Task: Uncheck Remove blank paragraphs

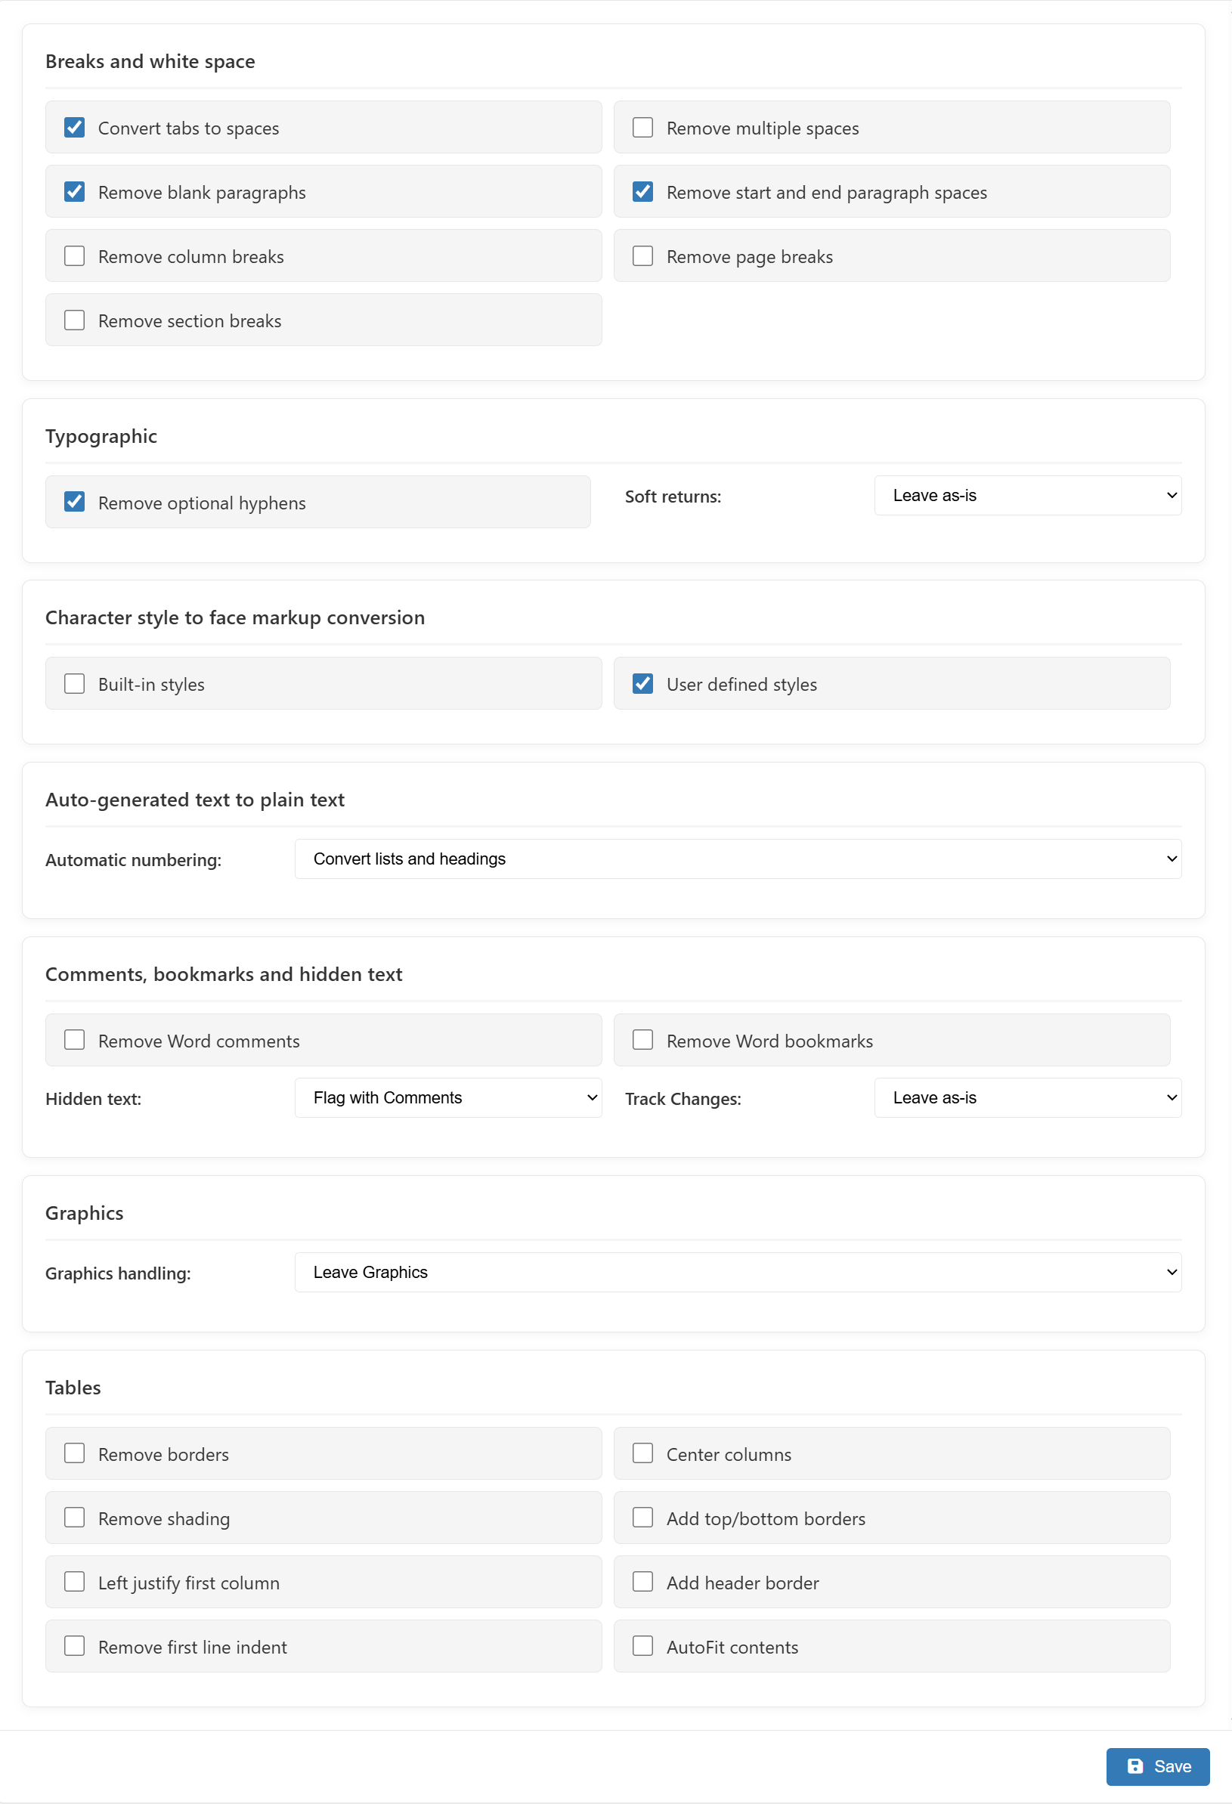Action: pos(75,192)
